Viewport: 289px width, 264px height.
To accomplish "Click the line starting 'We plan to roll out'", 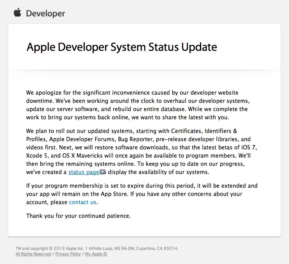I will pos(131,131).
